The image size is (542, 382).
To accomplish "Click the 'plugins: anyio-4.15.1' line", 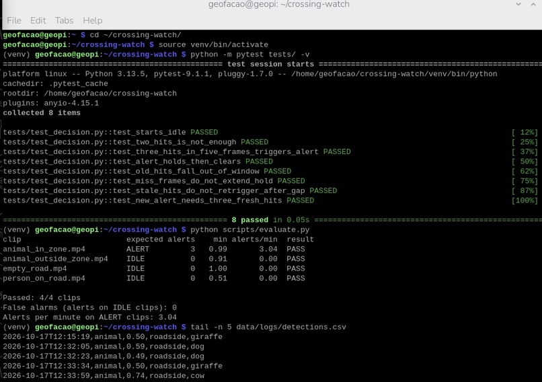I will click(51, 103).
